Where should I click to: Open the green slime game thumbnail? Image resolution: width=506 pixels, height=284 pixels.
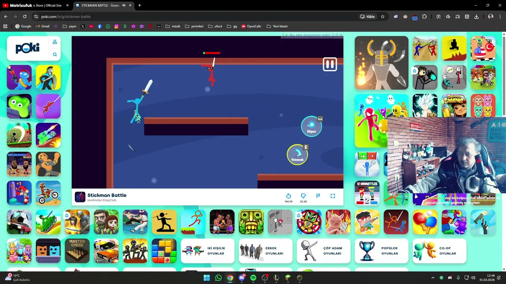coord(19,106)
